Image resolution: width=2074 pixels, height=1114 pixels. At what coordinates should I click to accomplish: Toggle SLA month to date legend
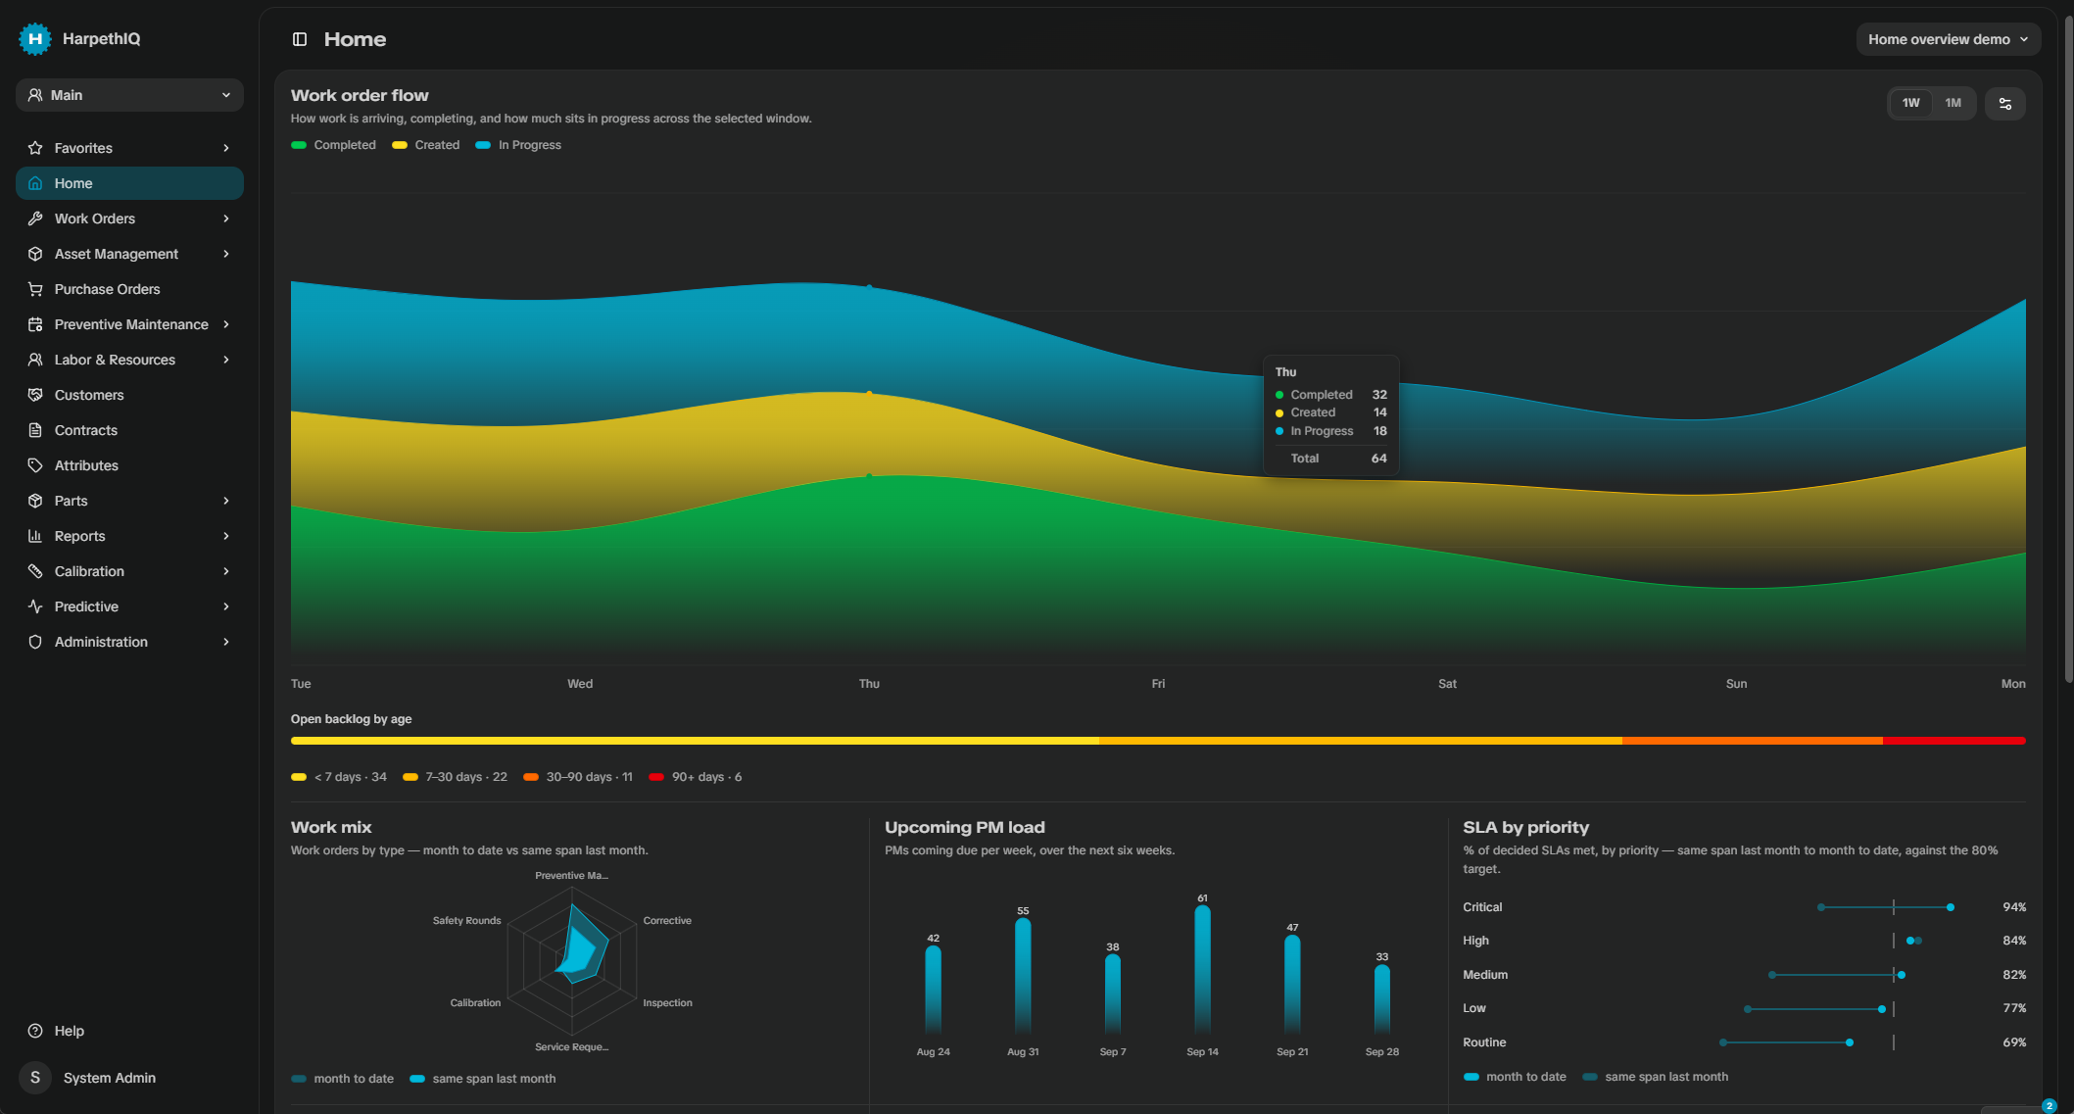click(1515, 1077)
